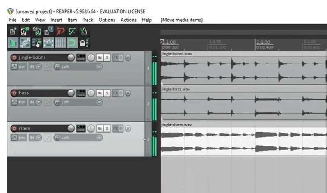327x193 pixels.
Task: Click the green Redo arrow icon
Action: tap(72, 31)
